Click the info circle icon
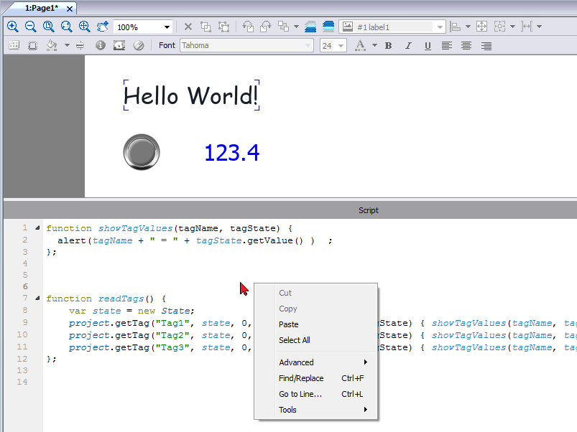The image size is (577, 432). [100, 45]
